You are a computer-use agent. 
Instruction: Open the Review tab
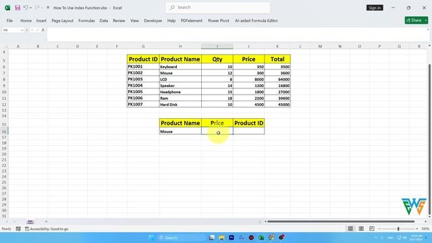[x=119, y=21]
